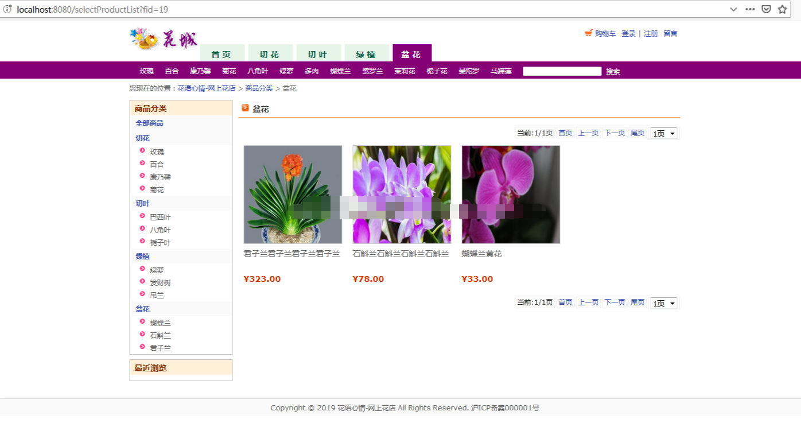This screenshot has height=423, width=801.
Task: Click 百合 in the purple navigation bar
Action: pos(172,71)
